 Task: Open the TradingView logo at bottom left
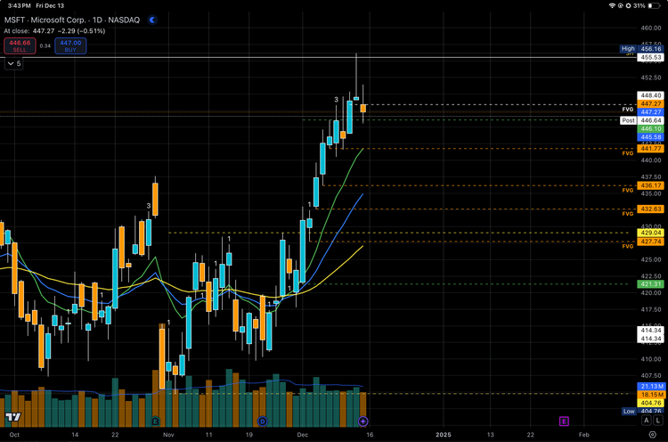tap(13, 417)
